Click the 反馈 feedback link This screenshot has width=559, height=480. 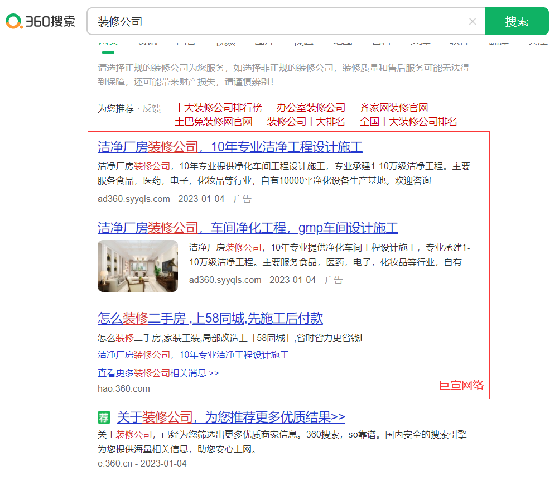(151, 108)
